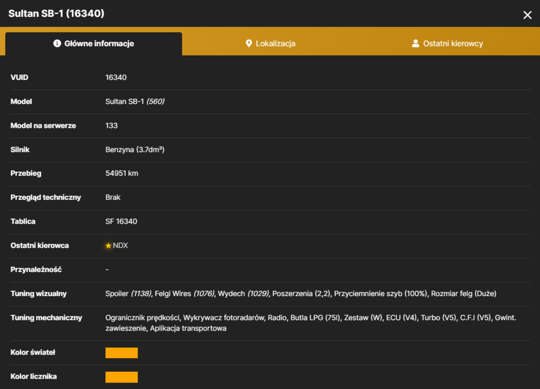The width and height of the screenshot is (540, 389).
Task: Click the Turbo (V5) tuning entry
Action: (x=438, y=318)
